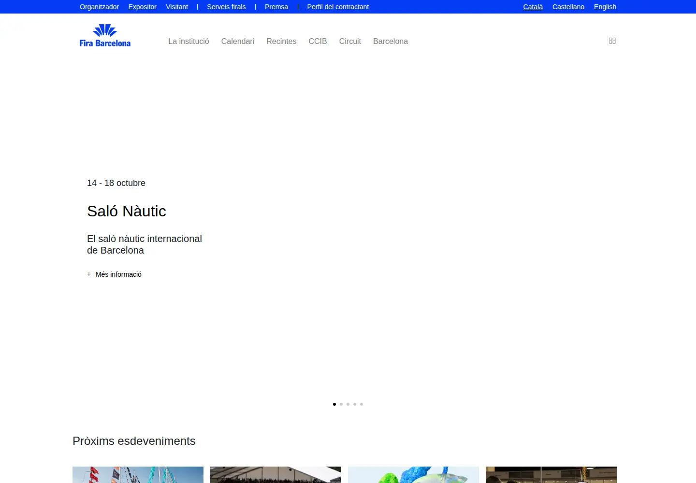
Task: Click the 14 - 18 octubre date text
Action: [x=116, y=183]
